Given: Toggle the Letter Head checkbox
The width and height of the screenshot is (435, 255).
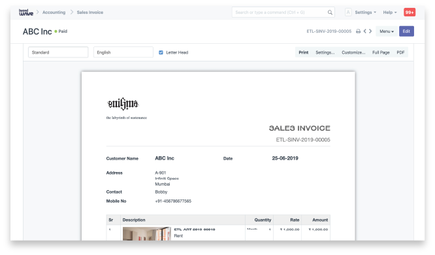Looking at the screenshot, I should pyautogui.click(x=161, y=52).
